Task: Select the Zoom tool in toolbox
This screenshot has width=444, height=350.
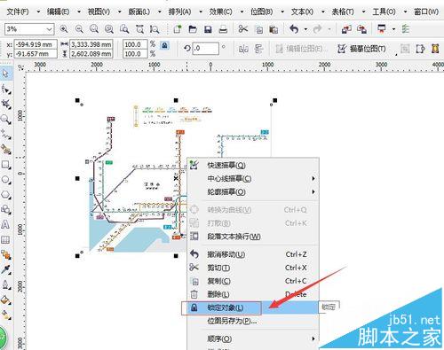Action: [x=5, y=119]
